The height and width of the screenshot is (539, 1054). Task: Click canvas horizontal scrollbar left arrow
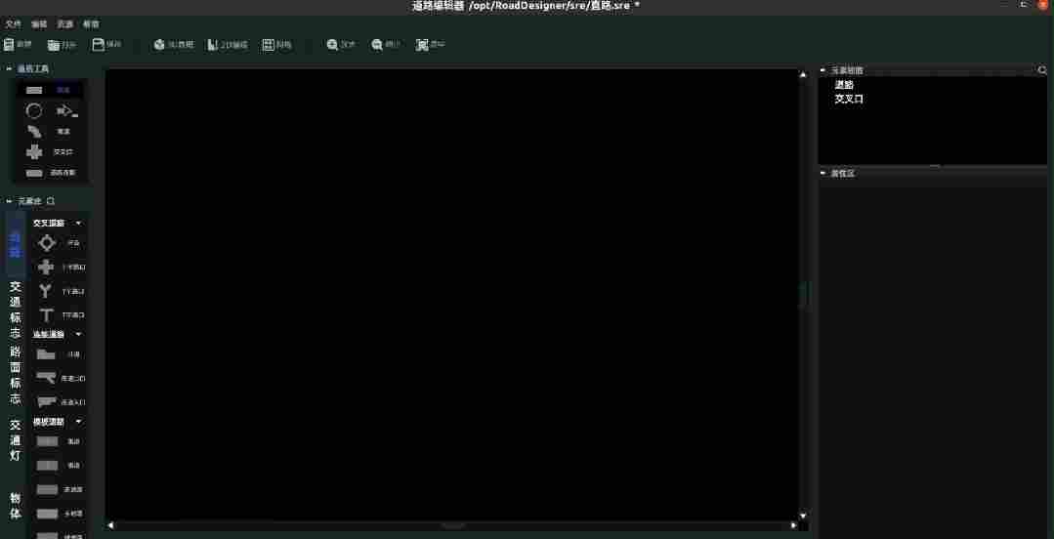111,525
